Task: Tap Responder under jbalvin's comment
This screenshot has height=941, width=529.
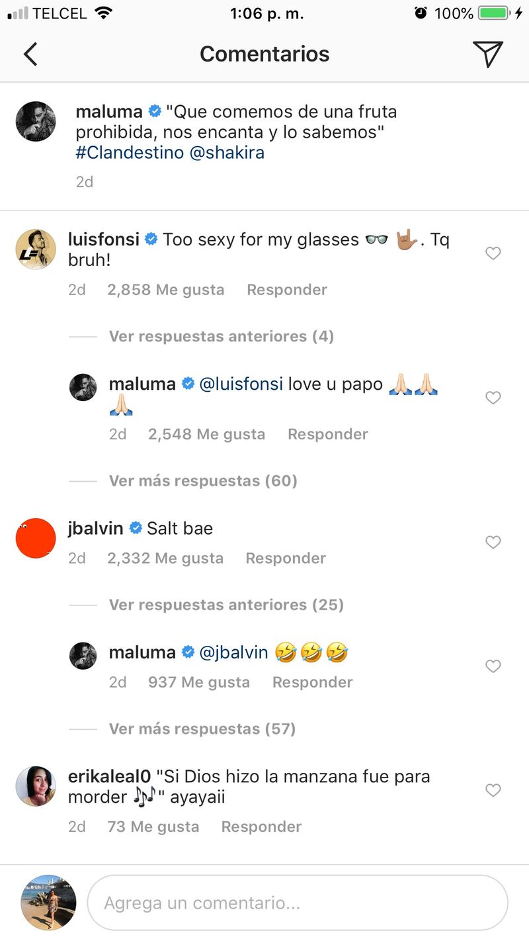Action: pyautogui.click(x=286, y=559)
